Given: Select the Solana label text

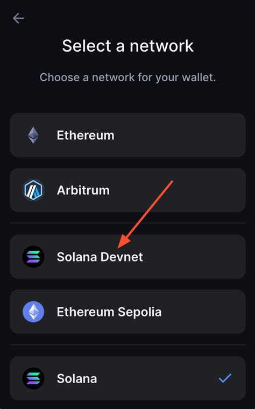Looking at the screenshot, I should point(77,378).
